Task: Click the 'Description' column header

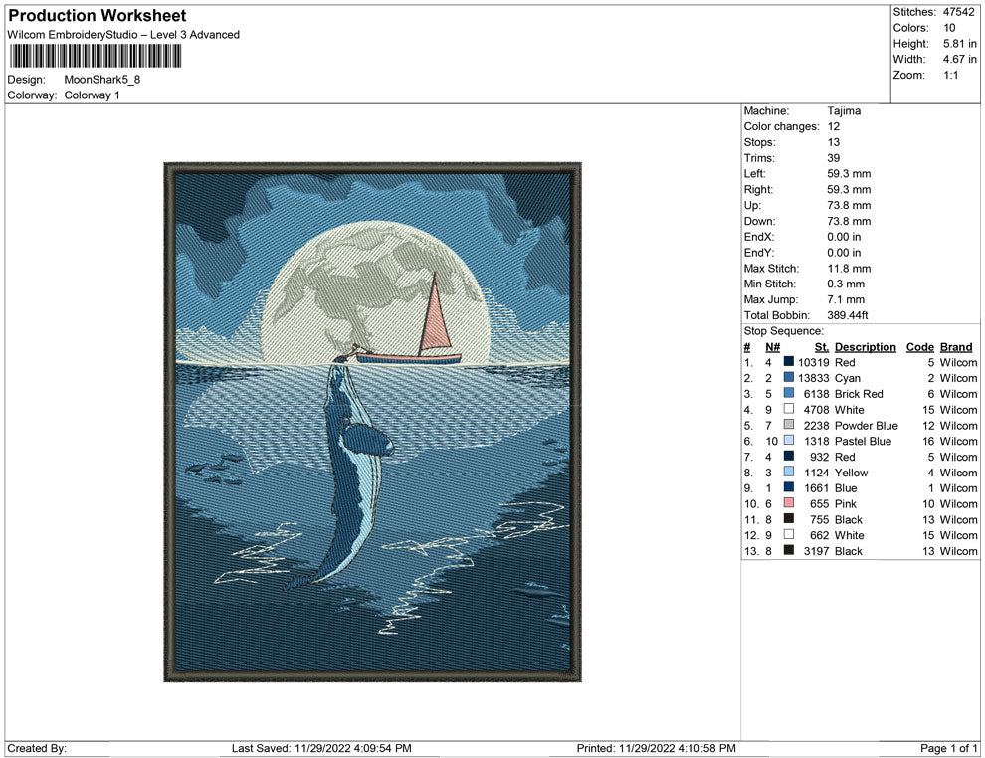Action: tap(865, 347)
